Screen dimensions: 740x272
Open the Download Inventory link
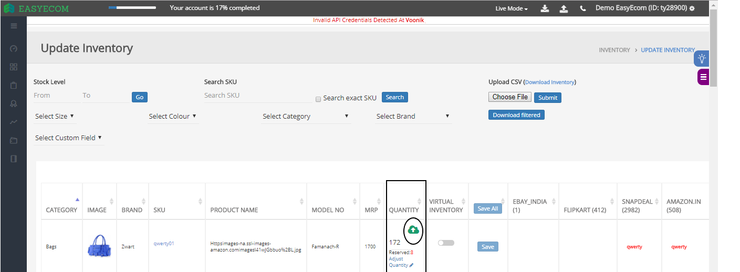point(550,82)
